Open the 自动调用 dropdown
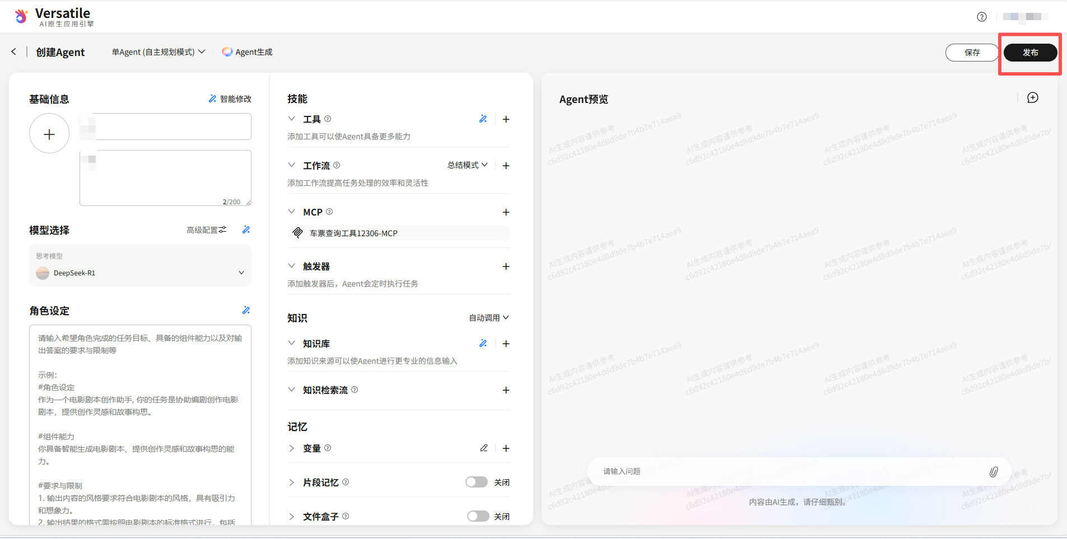Image resolution: width=1067 pixels, height=539 pixels. point(489,318)
